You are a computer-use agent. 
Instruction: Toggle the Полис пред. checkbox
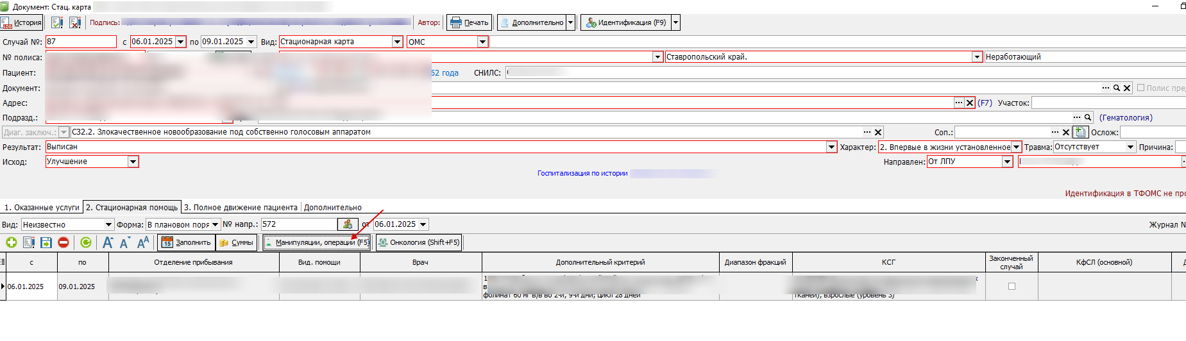point(1140,88)
